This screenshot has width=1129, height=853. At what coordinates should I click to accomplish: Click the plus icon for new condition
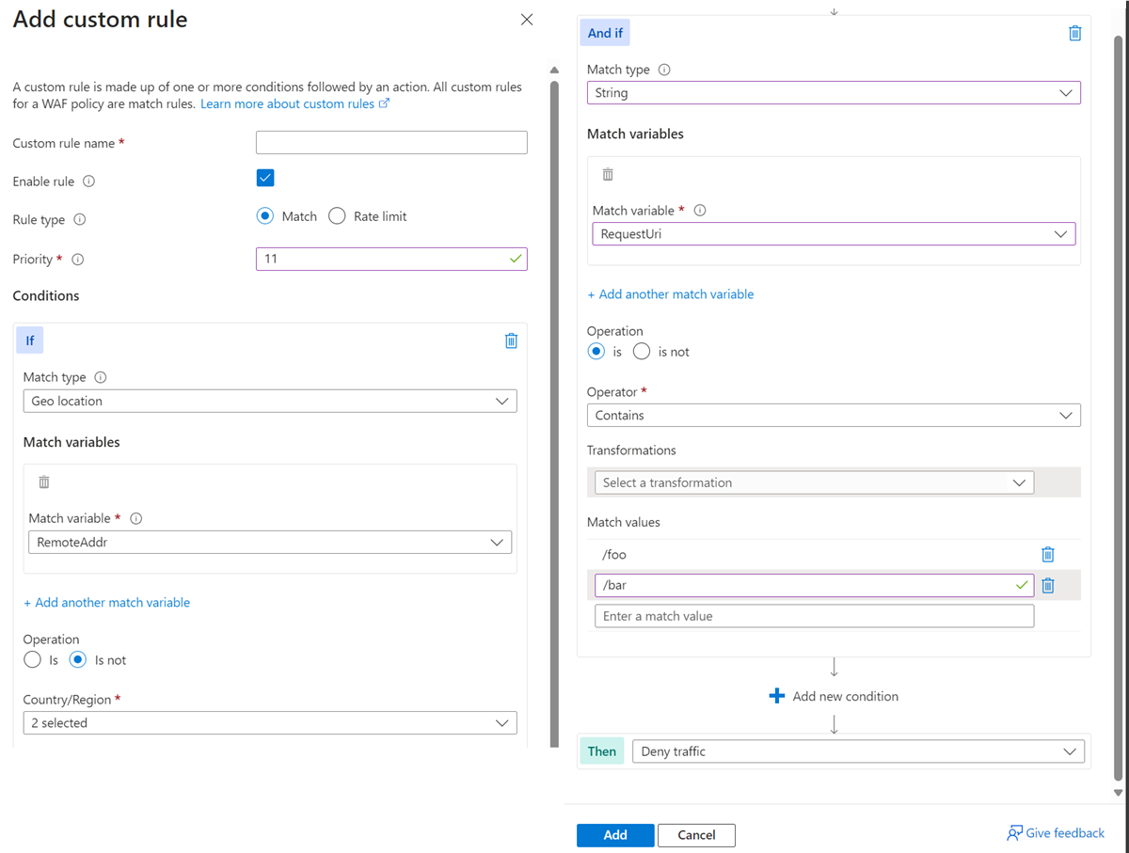pyautogui.click(x=777, y=696)
